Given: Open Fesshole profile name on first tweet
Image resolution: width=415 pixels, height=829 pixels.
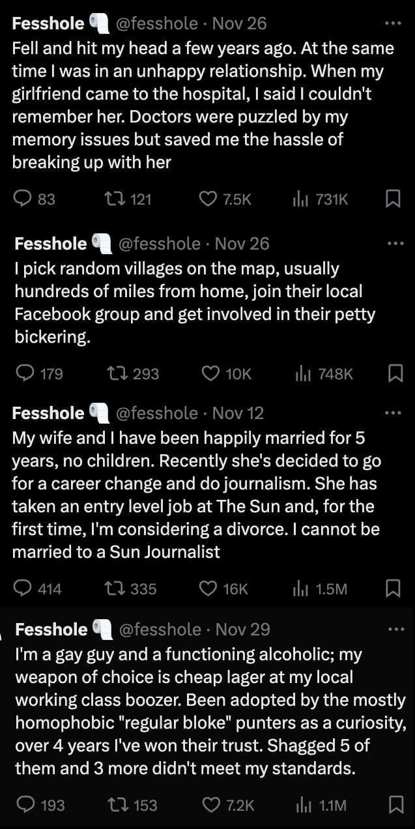Looking at the screenshot, I should 48,23.
